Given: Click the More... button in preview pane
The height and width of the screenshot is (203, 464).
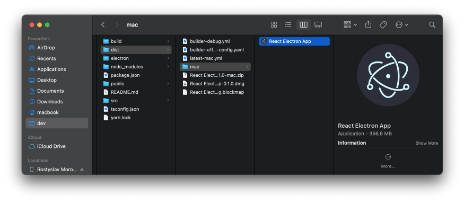Looking at the screenshot, I should pyautogui.click(x=388, y=161).
